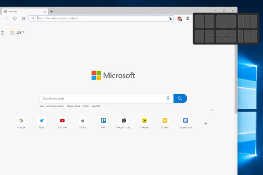The width and height of the screenshot is (263, 175).
Task: Click the Microsoft logo
Action: (x=113, y=75)
